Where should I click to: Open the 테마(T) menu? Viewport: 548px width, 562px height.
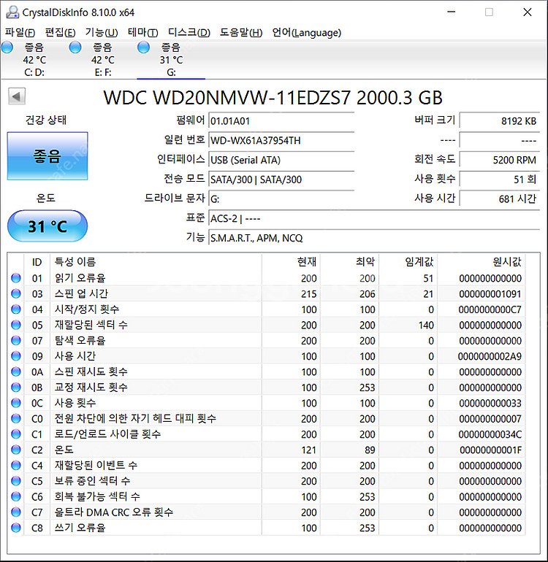coord(142,32)
